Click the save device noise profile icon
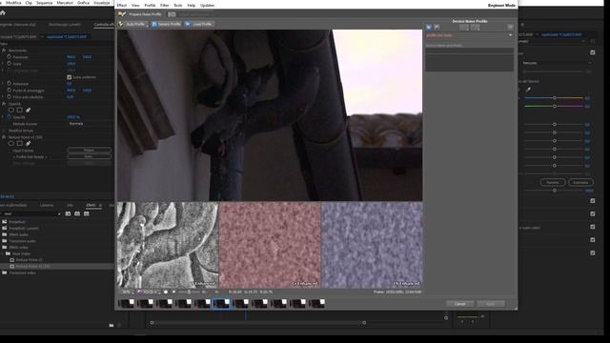Image resolution: width=610 pixels, height=343 pixels. pos(437,28)
